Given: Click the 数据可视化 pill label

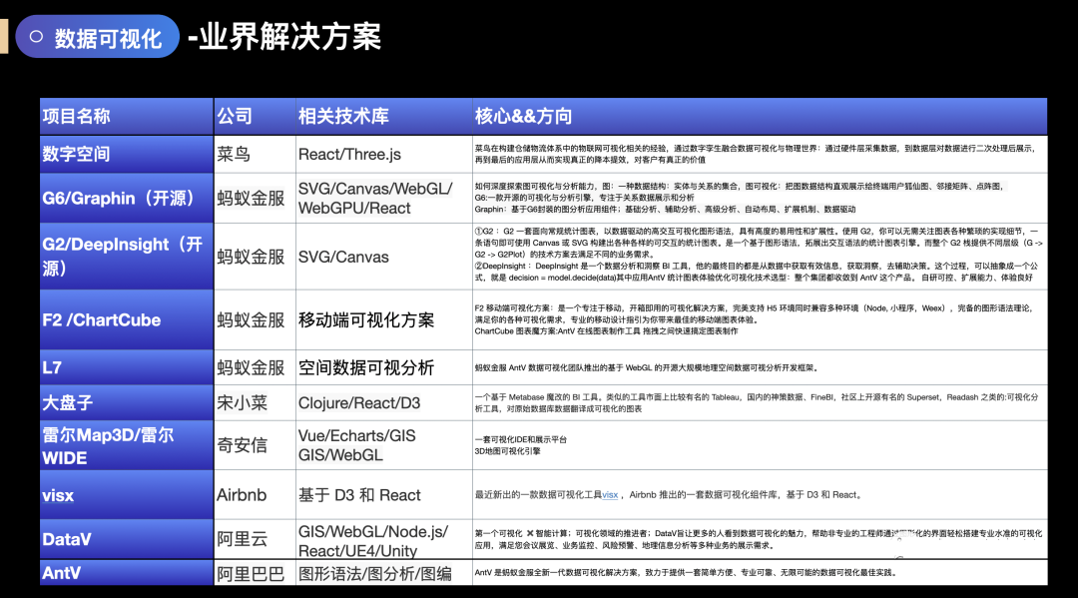Looking at the screenshot, I should [97, 37].
